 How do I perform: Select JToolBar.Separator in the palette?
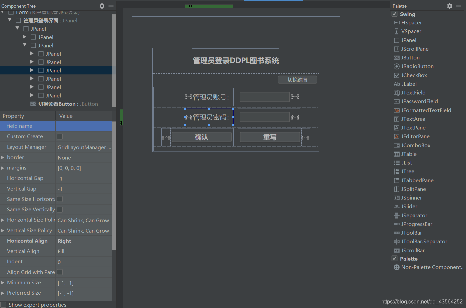pos(420,242)
